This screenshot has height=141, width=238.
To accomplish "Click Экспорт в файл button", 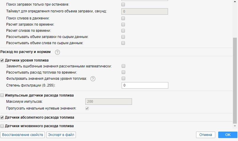I will coord(61,135).
